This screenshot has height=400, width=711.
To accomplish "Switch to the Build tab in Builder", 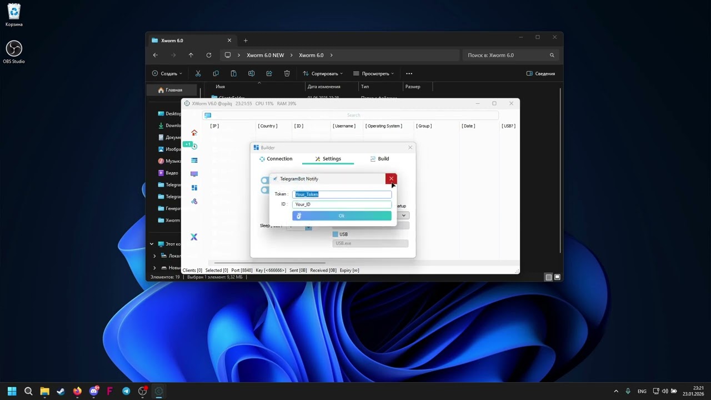I will coord(379,159).
